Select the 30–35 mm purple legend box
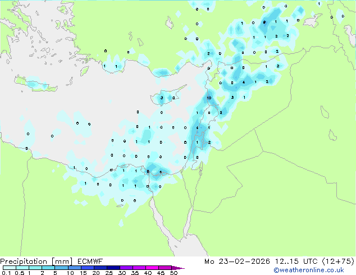 click(126, 268)
